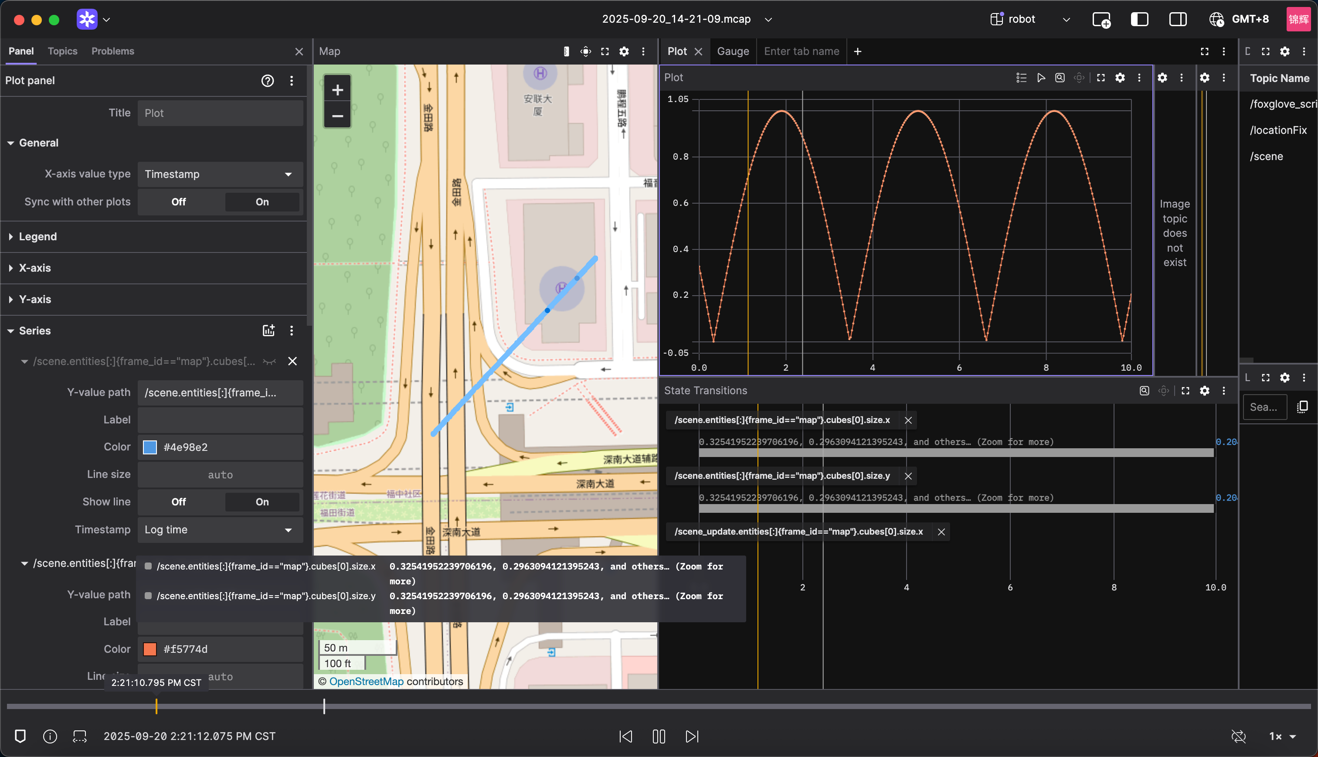
Task: Toggle the Plot legend list icon
Action: click(1021, 78)
